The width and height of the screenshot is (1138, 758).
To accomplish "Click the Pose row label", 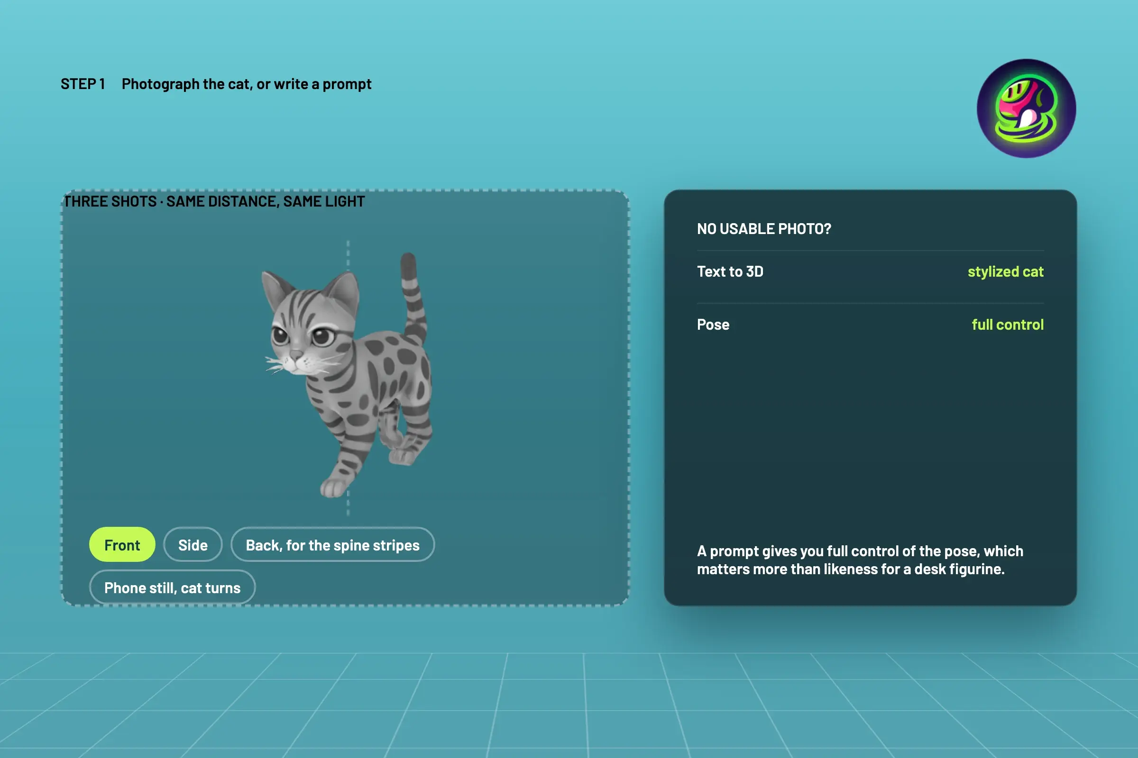I will coord(713,325).
